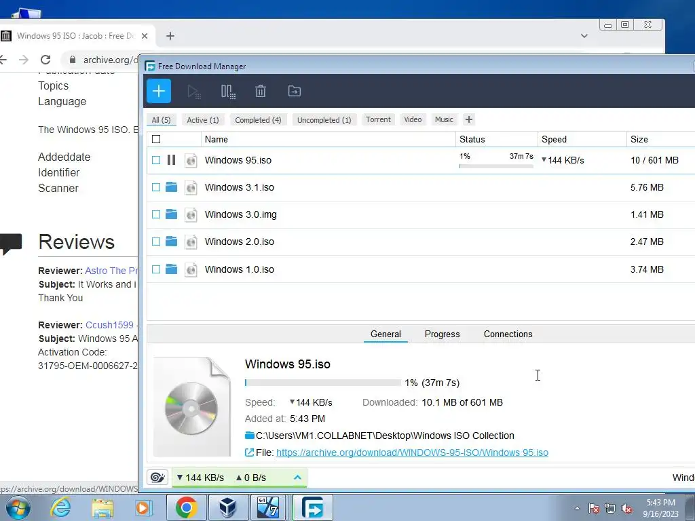Open a new Chrome tab
The width and height of the screenshot is (695, 521).
coord(170,36)
